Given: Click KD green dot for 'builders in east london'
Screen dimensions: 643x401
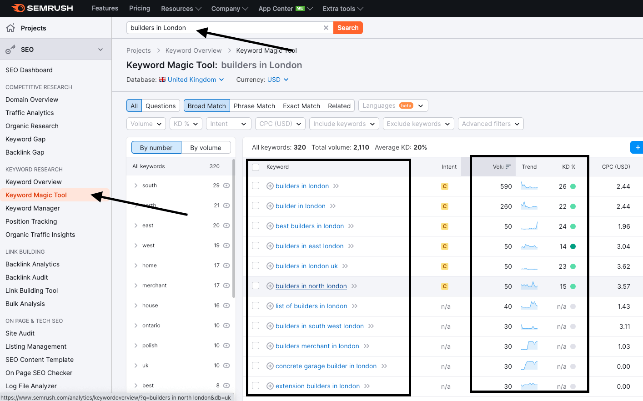Looking at the screenshot, I should [x=573, y=246].
